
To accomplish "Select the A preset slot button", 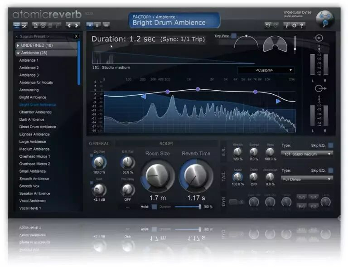I will point(90,25).
